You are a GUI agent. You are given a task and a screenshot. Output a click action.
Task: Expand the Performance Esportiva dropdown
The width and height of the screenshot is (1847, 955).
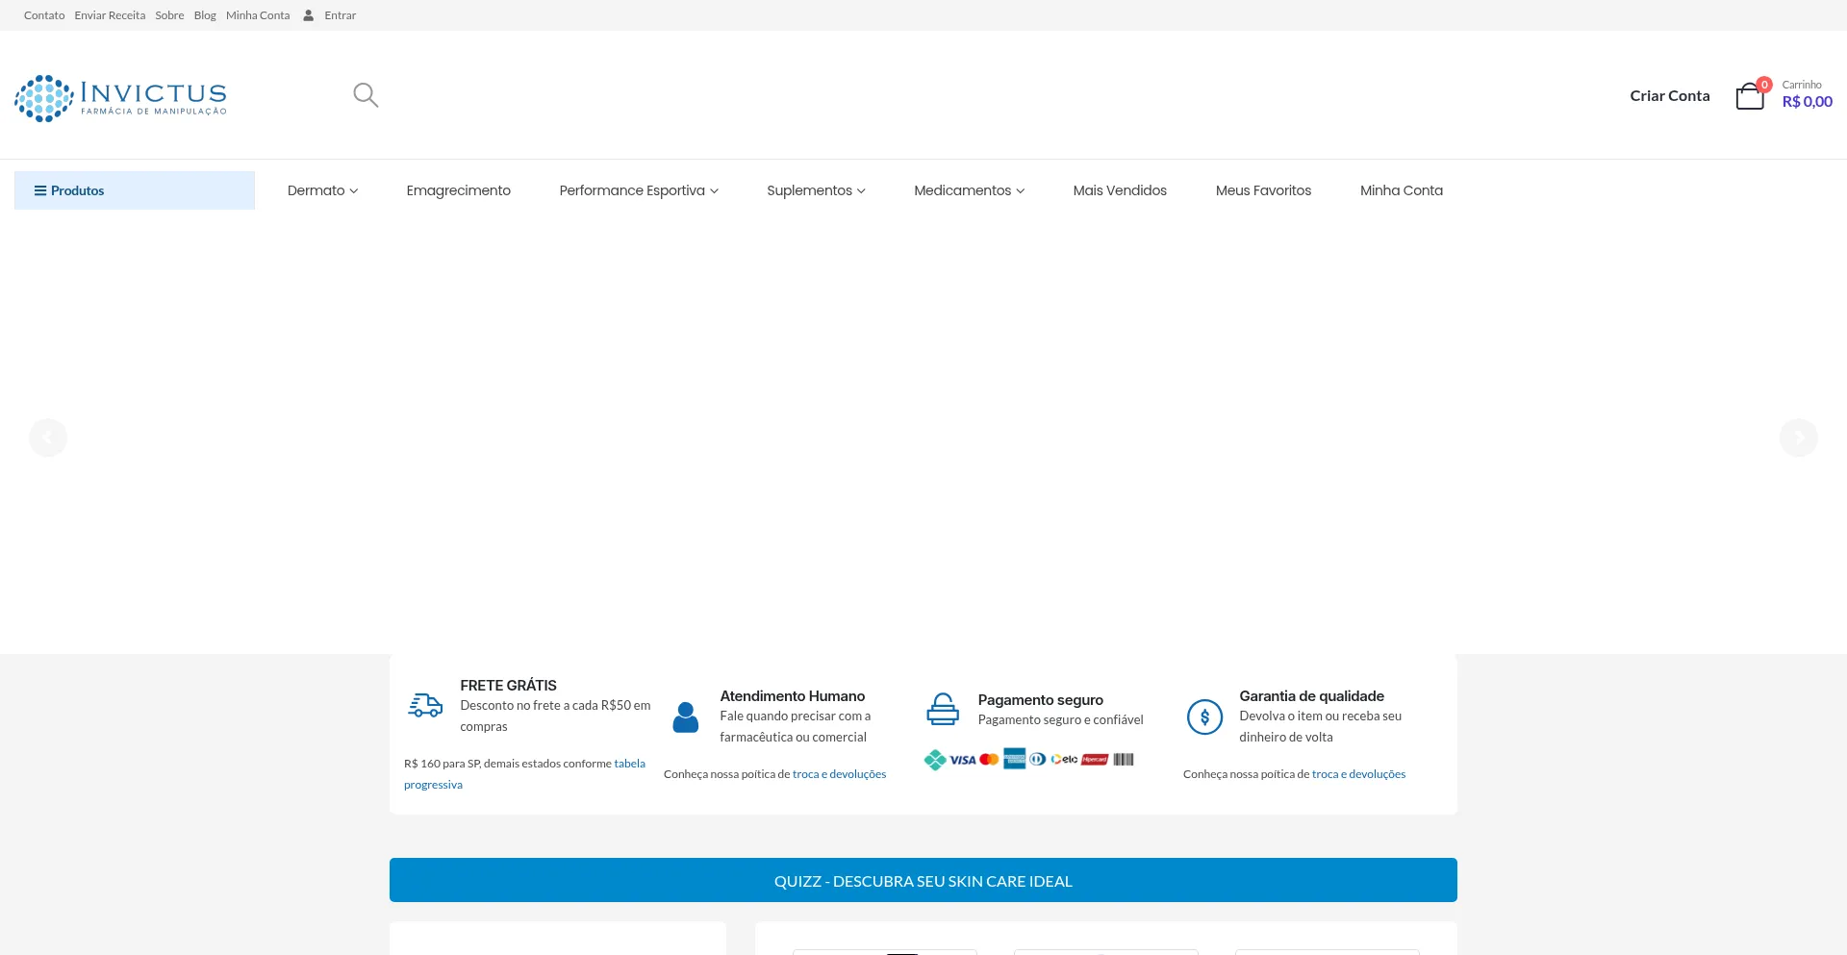639,190
